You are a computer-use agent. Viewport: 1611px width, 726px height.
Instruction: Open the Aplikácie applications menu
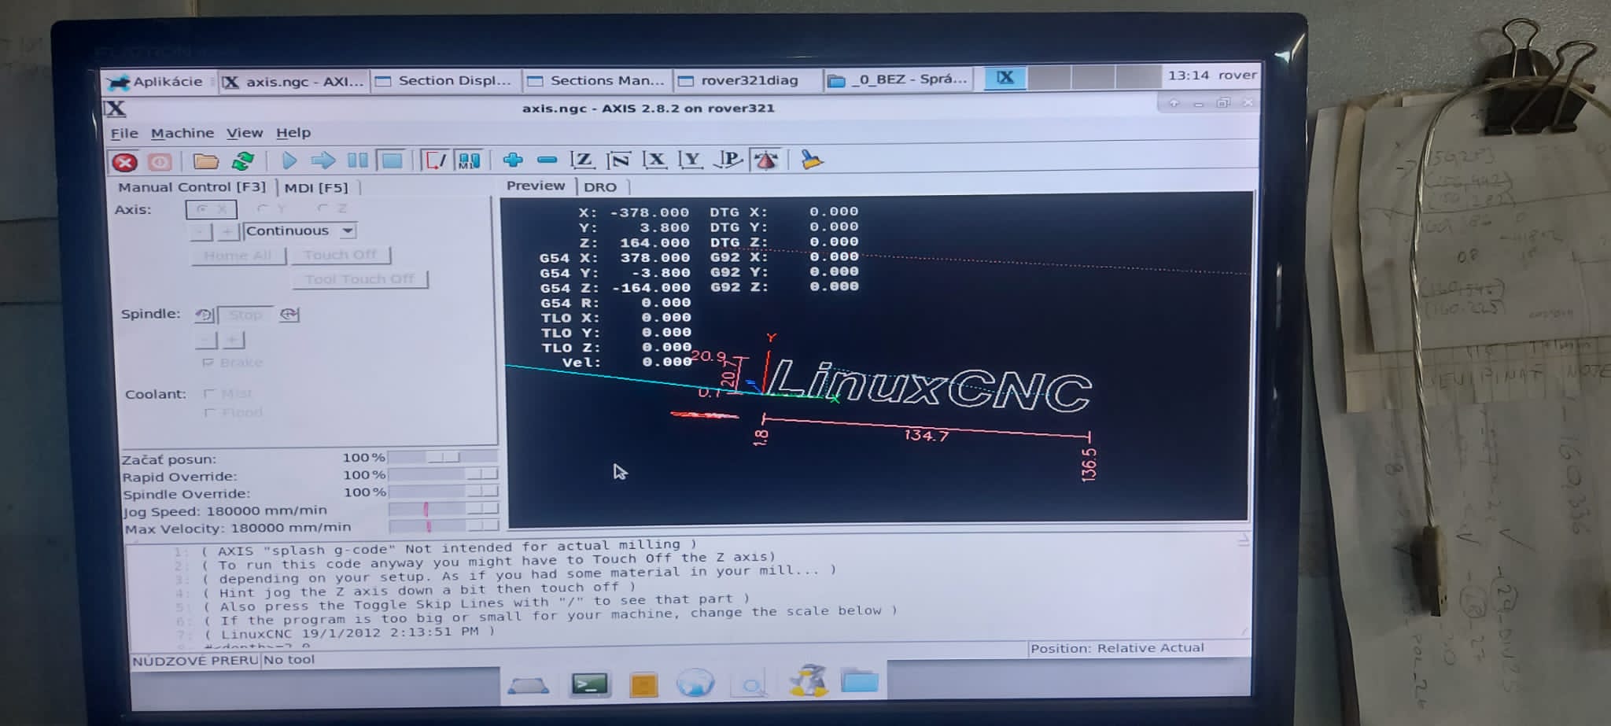[157, 82]
